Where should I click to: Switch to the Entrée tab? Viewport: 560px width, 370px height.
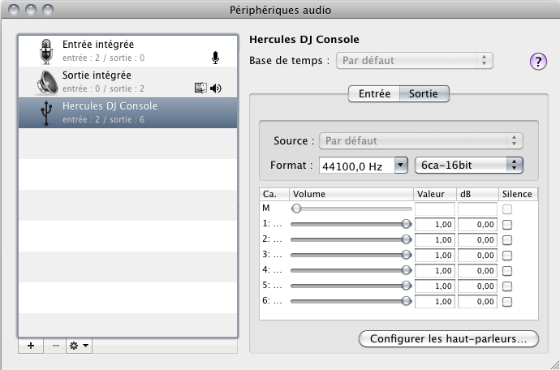[x=374, y=94]
